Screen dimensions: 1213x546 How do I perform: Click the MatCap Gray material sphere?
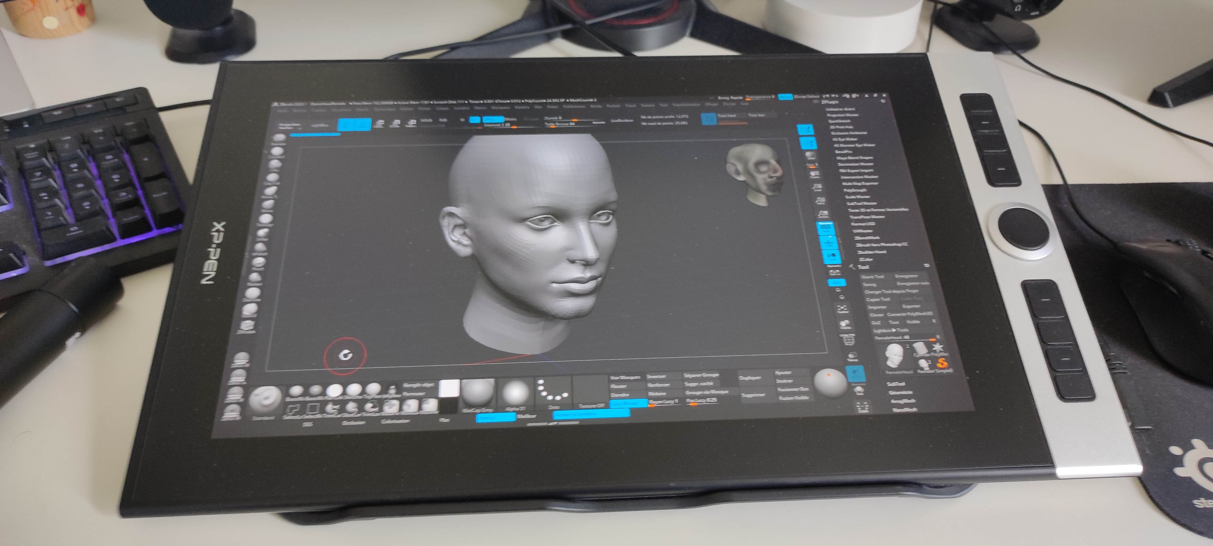pyautogui.click(x=478, y=393)
